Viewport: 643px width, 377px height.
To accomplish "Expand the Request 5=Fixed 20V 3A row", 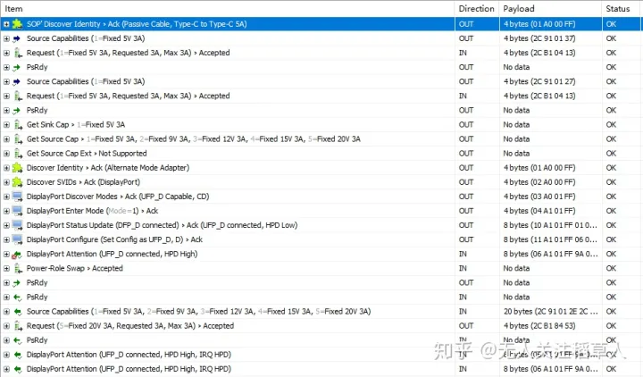I will [x=6, y=326].
